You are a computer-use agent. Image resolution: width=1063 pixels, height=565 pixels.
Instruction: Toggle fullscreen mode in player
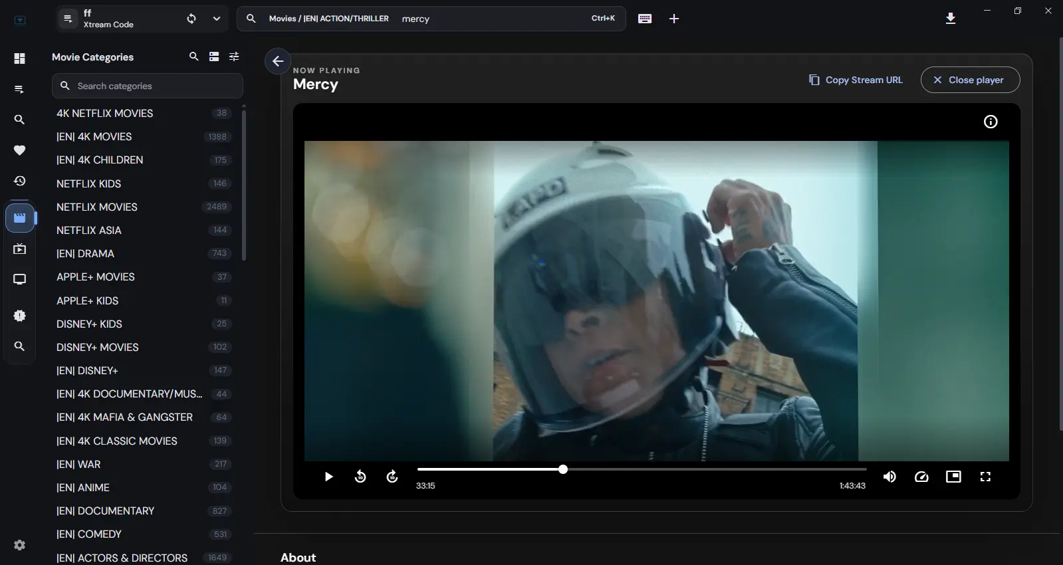click(985, 477)
